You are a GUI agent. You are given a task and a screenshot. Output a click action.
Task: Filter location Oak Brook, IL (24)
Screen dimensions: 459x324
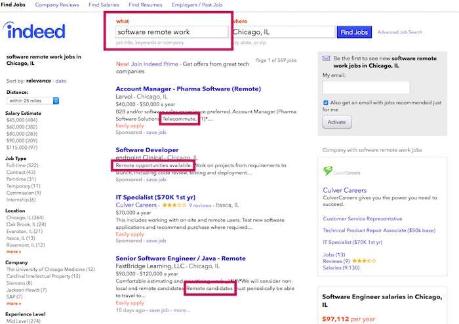tap(26, 224)
